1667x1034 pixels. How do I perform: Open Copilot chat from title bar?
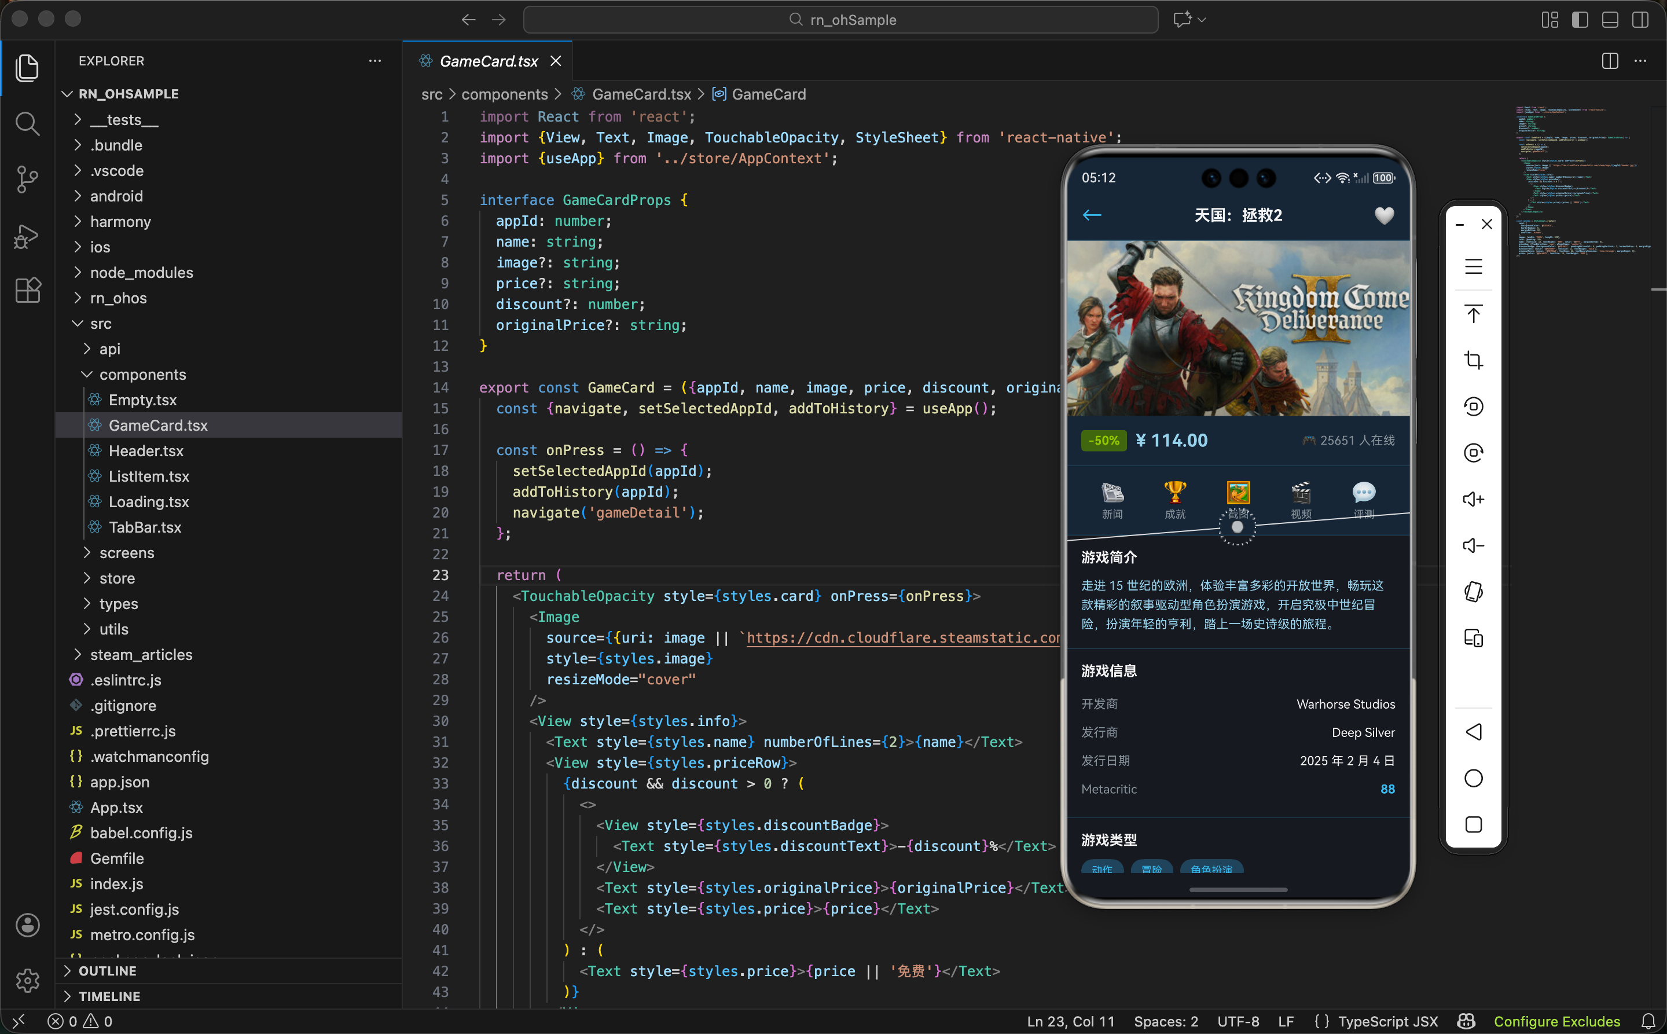[x=1181, y=20]
